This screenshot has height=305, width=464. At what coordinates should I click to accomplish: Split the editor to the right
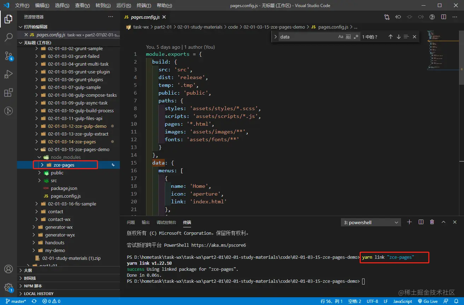click(443, 17)
